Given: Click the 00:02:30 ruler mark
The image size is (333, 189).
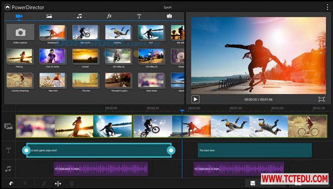Looking at the screenshot, I should (x=319, y=108).
